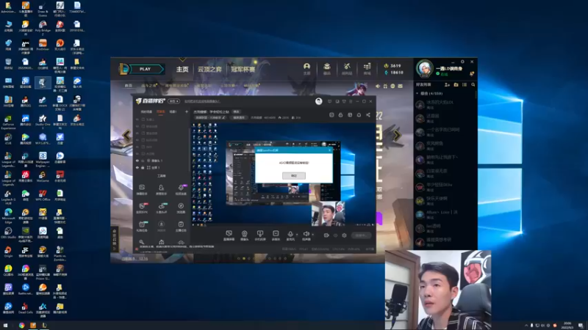Image resolution: width=588 pixels, height=330 pixels.
Task: Click the add friend icon in friends list
Action: tap(447, 85)
